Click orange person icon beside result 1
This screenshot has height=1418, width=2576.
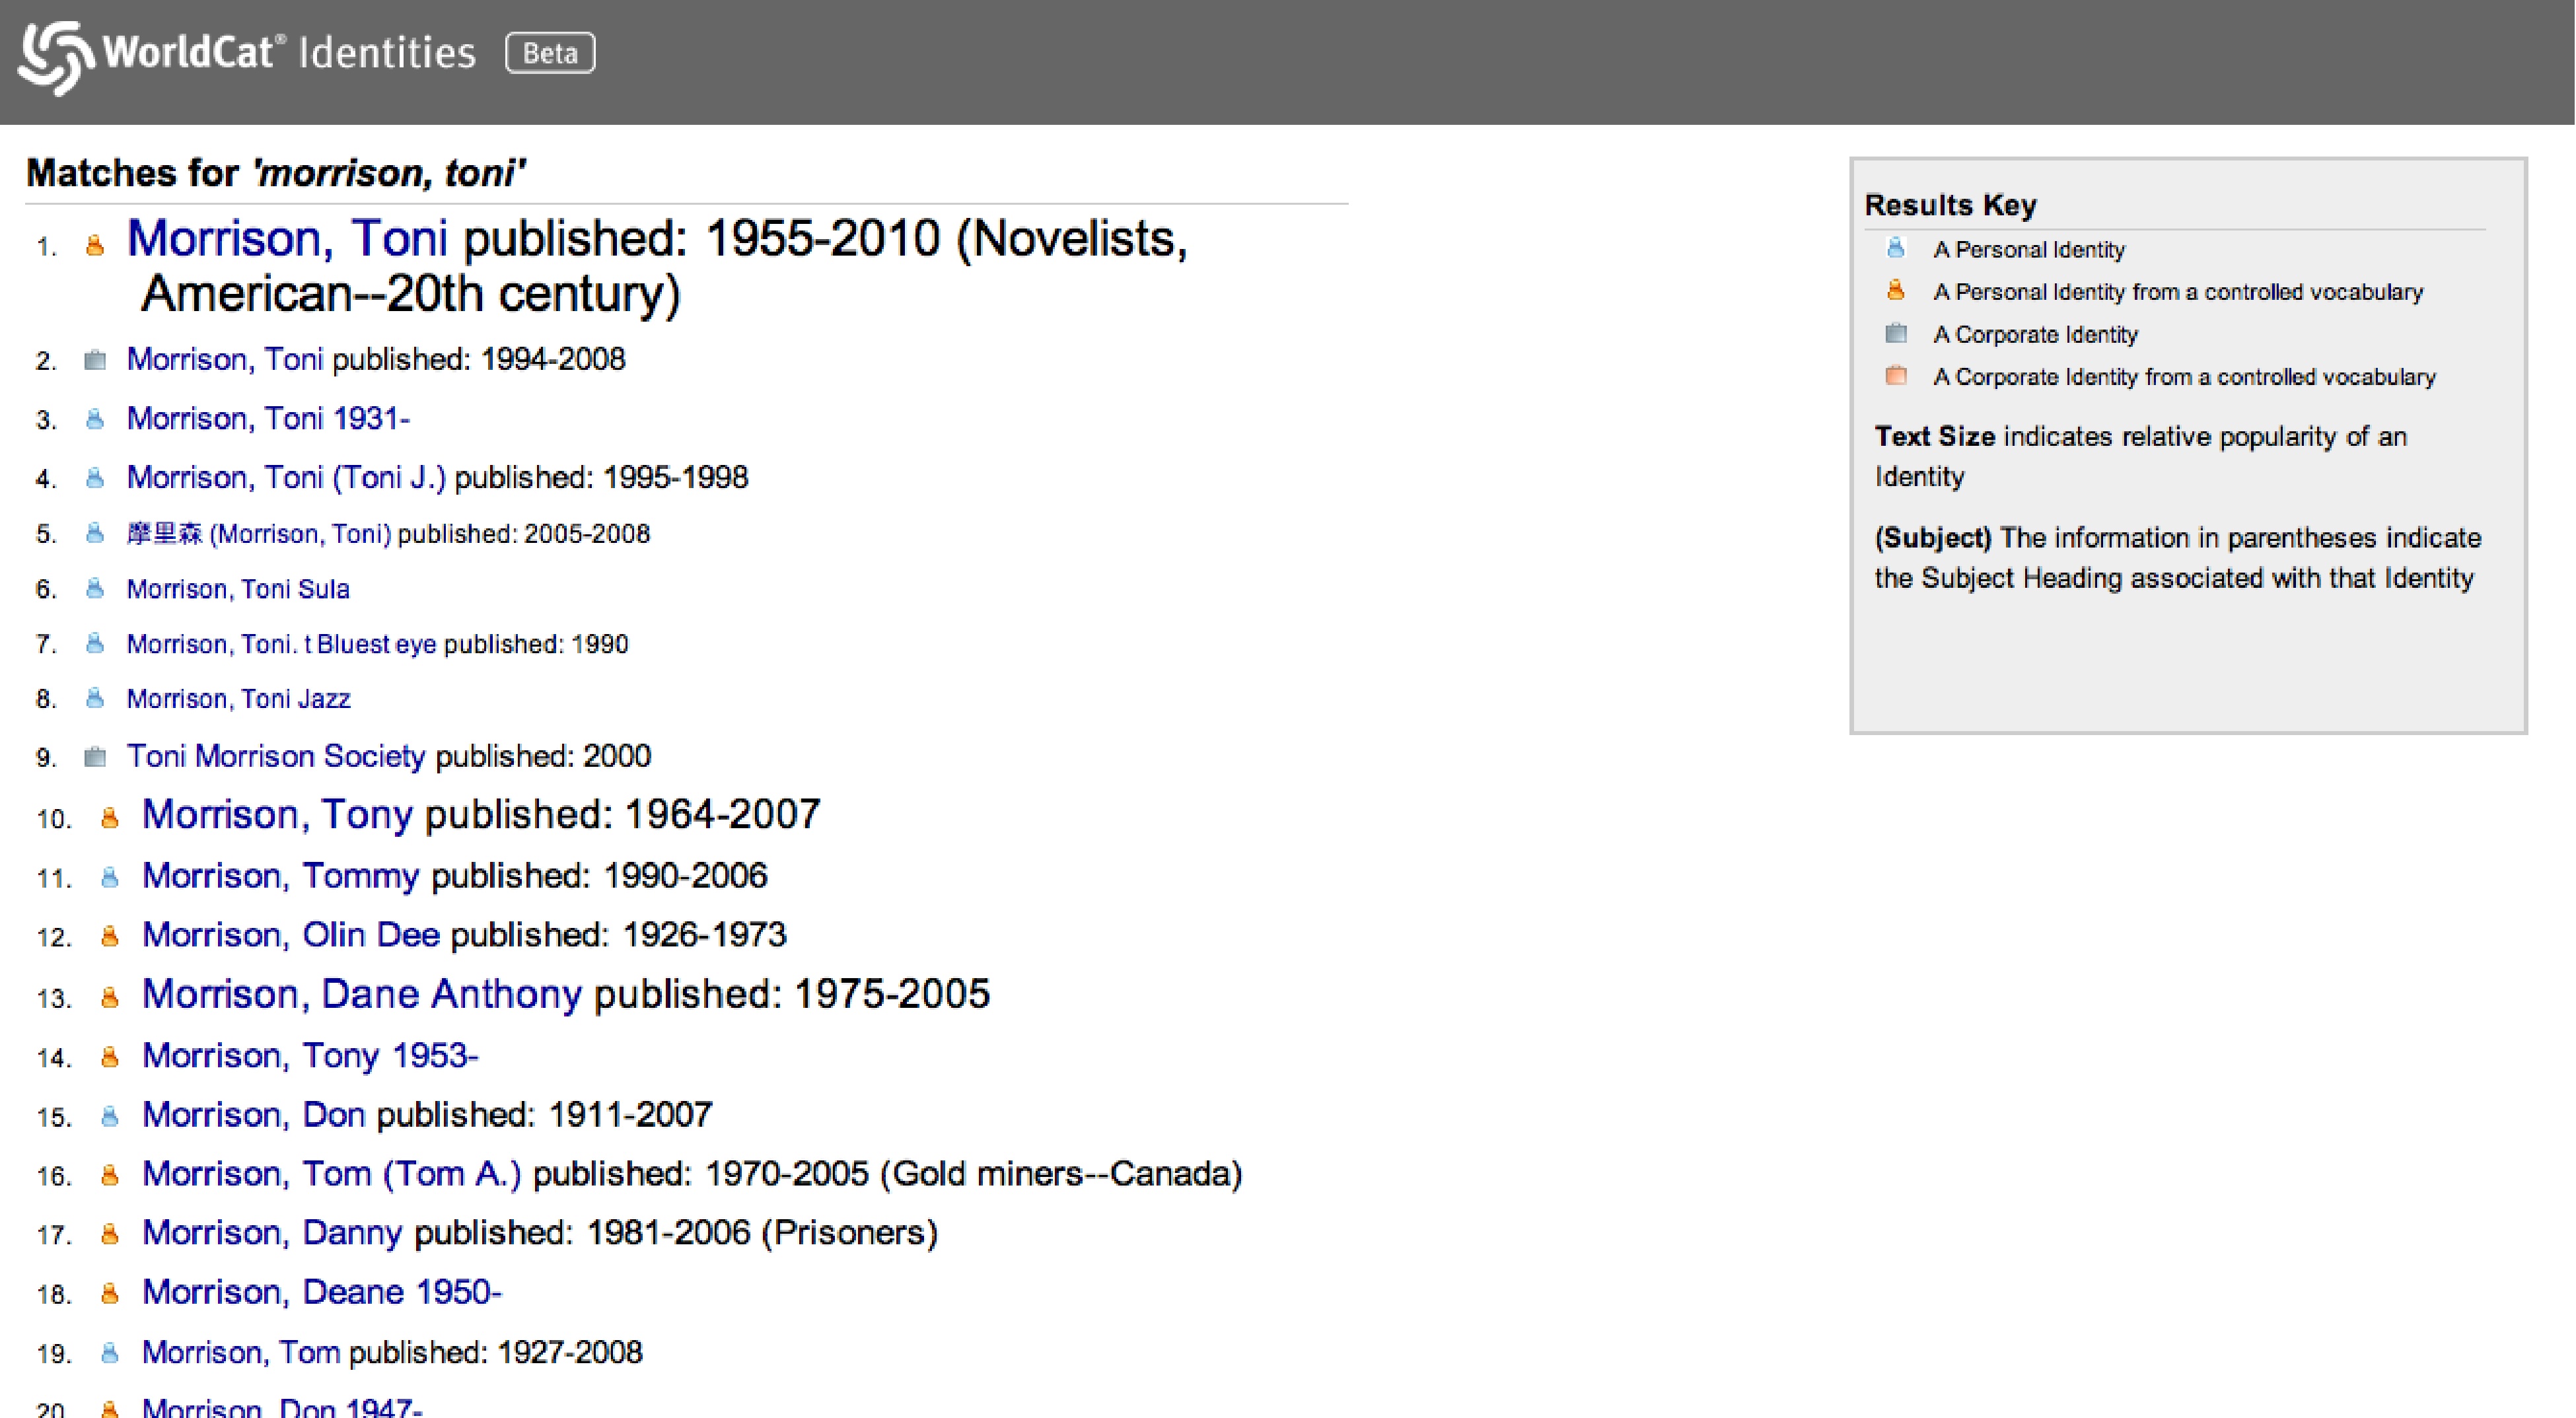click(95, 245)
